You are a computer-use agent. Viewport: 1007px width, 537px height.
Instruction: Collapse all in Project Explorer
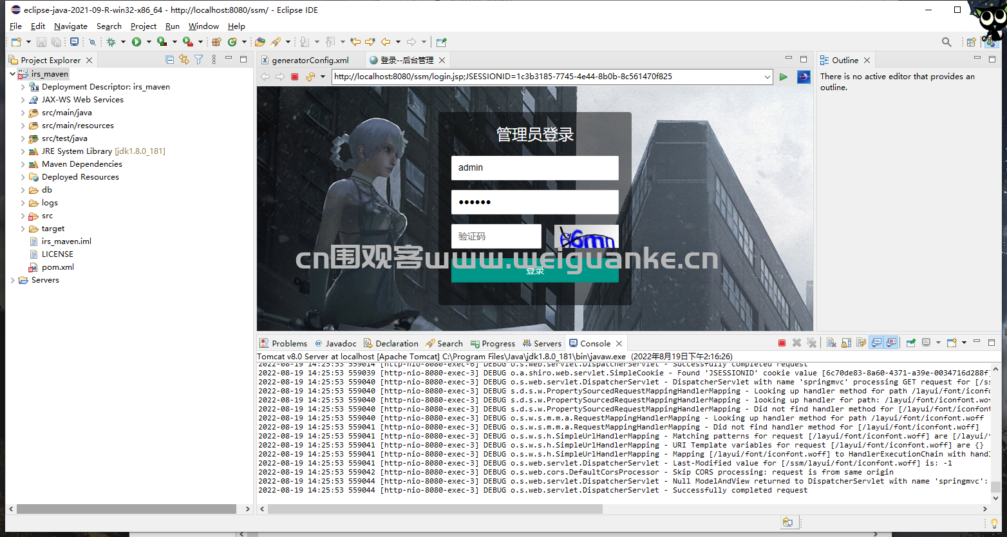pyautogui.click(x=170, y=60)
